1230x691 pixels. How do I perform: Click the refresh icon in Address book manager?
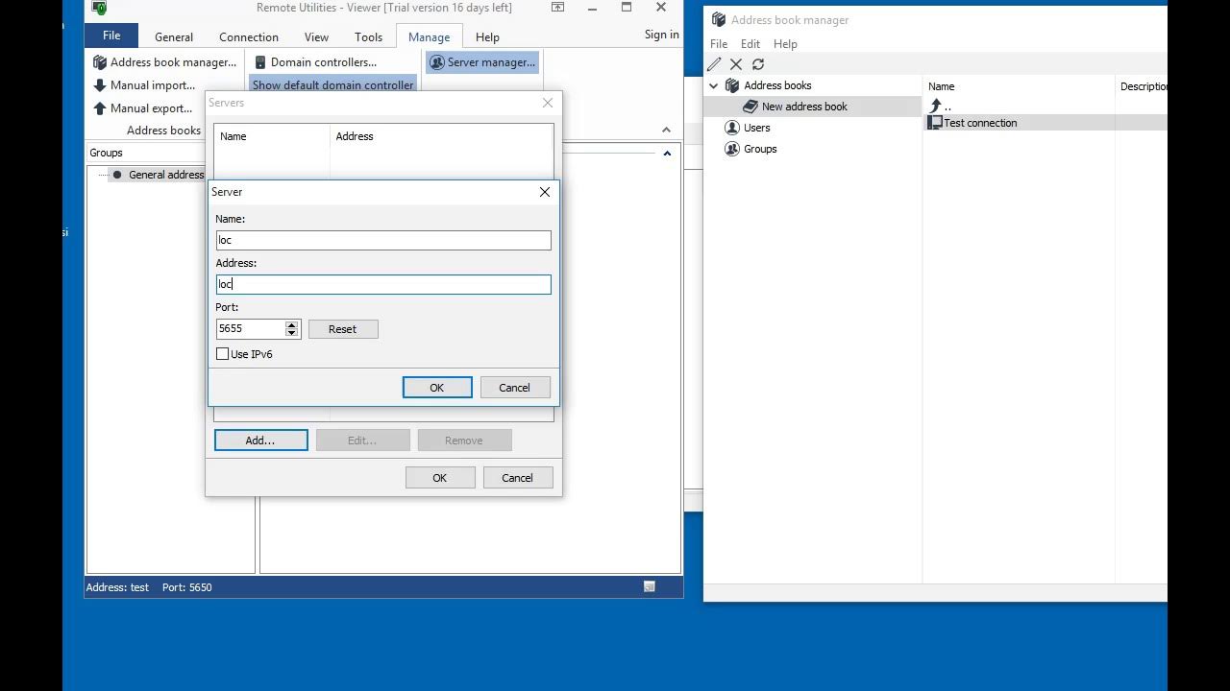pos(758,64)
